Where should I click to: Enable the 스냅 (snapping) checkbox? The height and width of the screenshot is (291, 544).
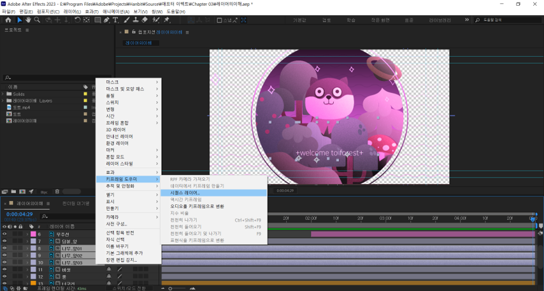(219, 20)
